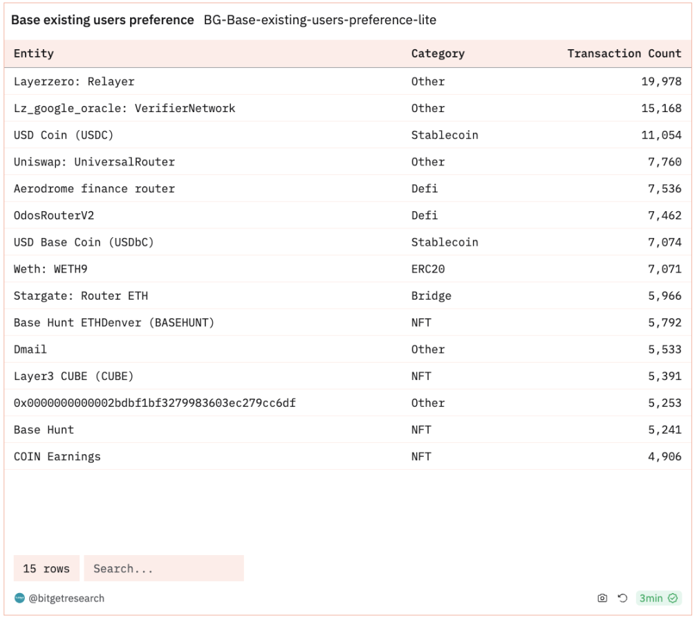Image resolution: width=697 pixels, height=618 pixels.
Task: Click the refresh query icon
Action: [x=622, y=598]
